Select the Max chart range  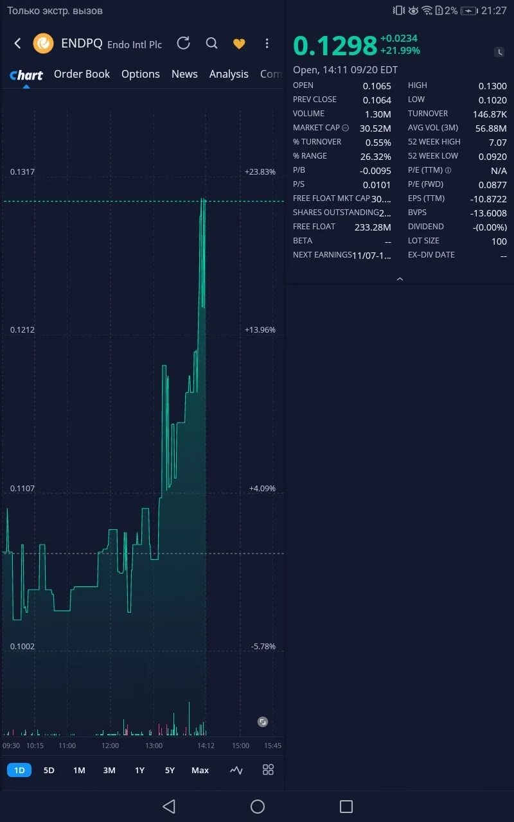[x=200, y=770]
